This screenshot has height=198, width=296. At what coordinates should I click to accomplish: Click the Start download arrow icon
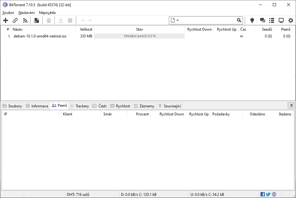[x=60, y=20]
